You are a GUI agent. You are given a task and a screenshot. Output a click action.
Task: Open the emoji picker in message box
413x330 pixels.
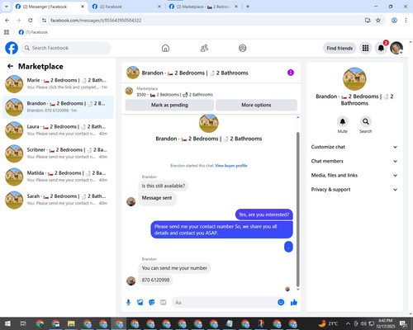point(281,302)
